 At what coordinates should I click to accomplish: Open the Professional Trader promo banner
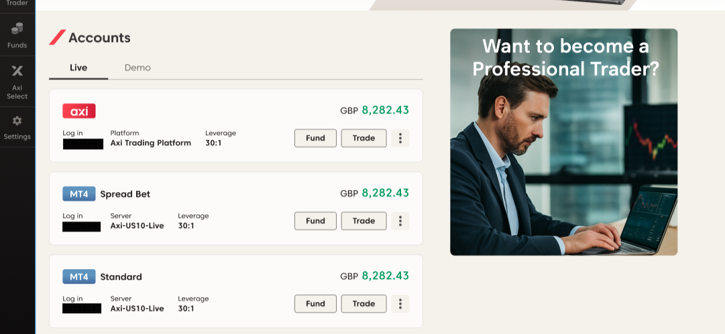tap(563, 142)
